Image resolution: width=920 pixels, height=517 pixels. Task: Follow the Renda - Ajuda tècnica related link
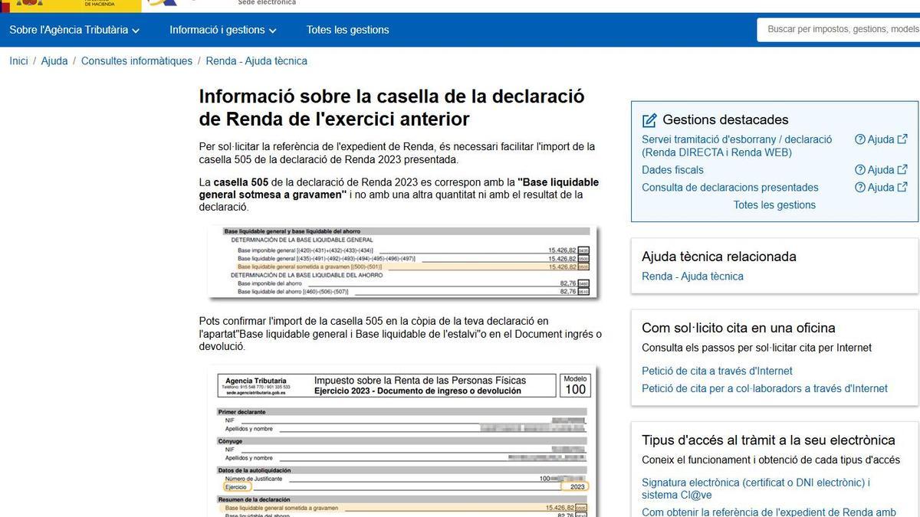(x=692, y=276)
